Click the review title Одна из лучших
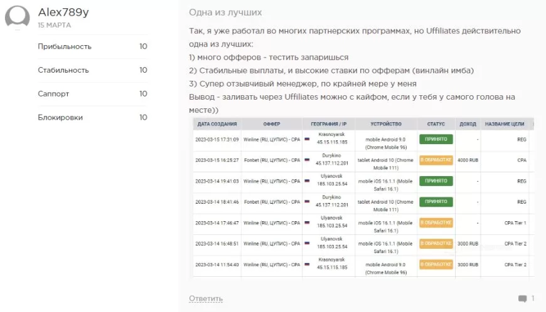Image resolution: width=546 pixels, height=312 pixels. coord(225,13)
